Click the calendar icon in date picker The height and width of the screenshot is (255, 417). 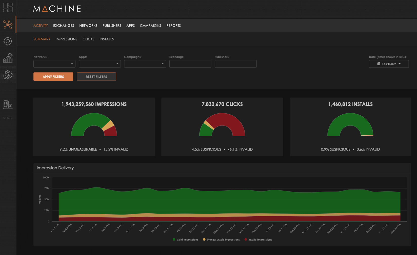click(x=379, y=64)
